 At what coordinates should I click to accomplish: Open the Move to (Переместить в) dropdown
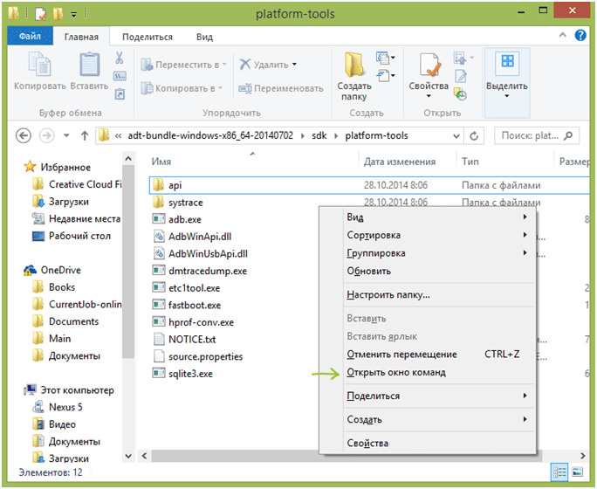click(189, 65)
